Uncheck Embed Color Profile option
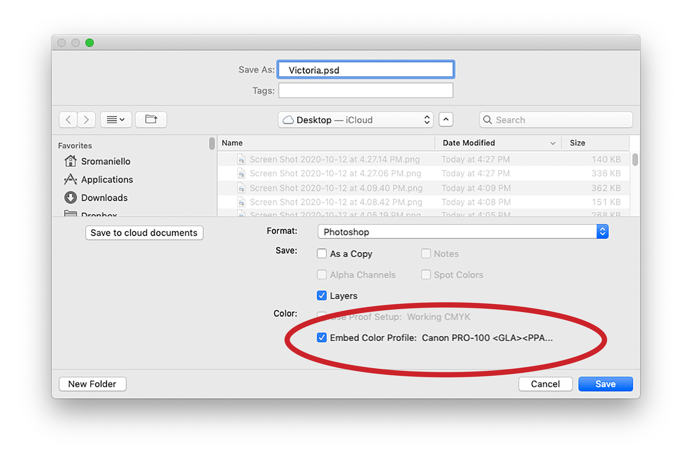The image size is (687, 453). tap(321, 338)
